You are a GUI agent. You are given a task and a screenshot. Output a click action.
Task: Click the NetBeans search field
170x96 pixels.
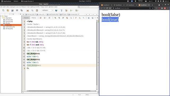coord(88,7)
